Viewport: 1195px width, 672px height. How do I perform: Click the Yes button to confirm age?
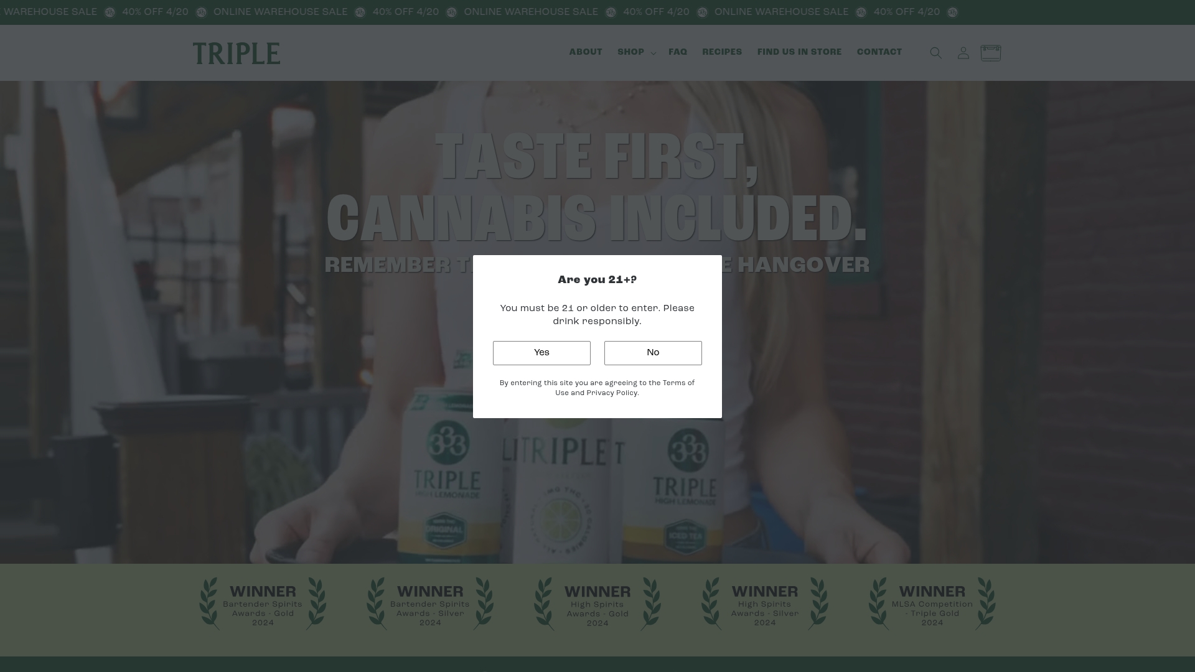[x=541, y=353]
